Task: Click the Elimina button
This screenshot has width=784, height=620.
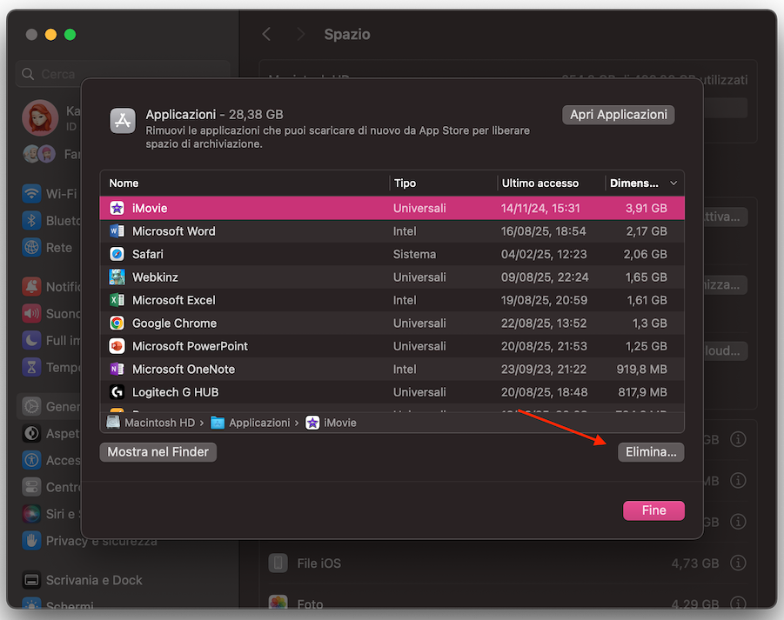Action: point(650,451)
